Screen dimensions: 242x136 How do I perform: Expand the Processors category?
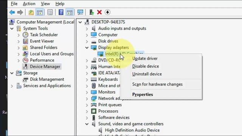(x=87, y=111)
